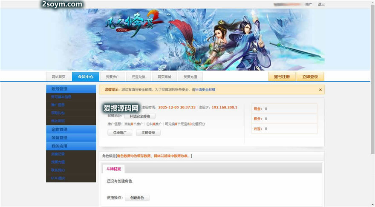Collapse the 账号管理 sidebar section
The width and height of the screenshot is (375, 207).
(x=71, y=89)
